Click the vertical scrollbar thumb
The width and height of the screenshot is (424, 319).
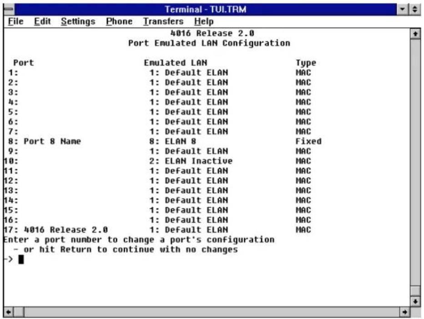click(415, 291)
